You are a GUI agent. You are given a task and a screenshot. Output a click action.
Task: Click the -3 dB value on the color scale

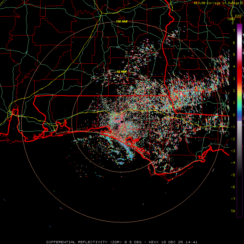pyautogui.click(x=233, y=151)
